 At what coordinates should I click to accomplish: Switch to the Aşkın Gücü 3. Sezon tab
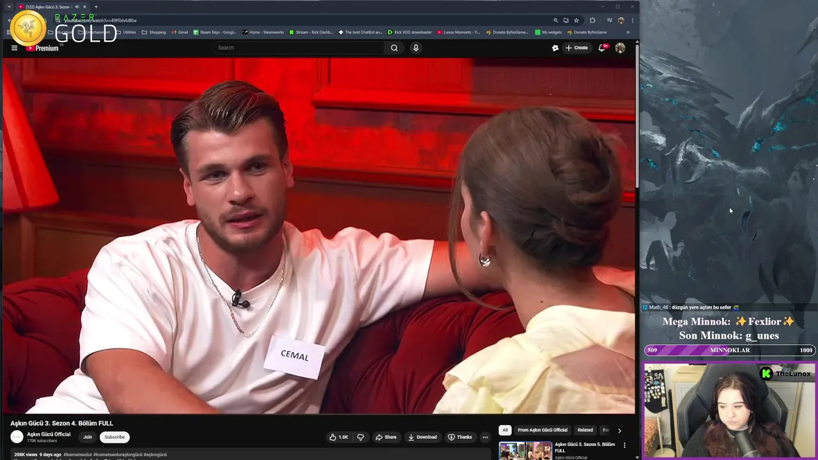(x=49, y=7)
